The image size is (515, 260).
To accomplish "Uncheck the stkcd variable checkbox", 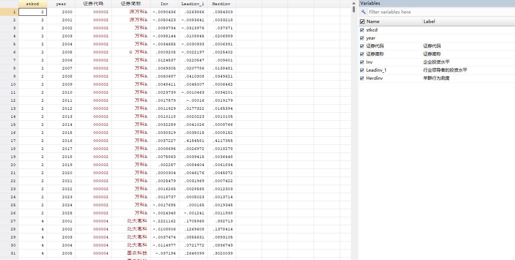I will tap(362, 30).
